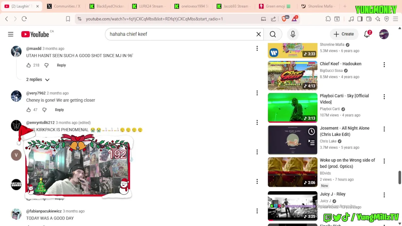
Task: Switch to Jacob93 Stream tab
Action: [234, 6]
